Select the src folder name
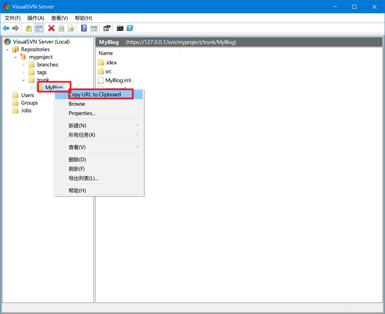The width and height of the screenshot is (385, 314). 108,72
